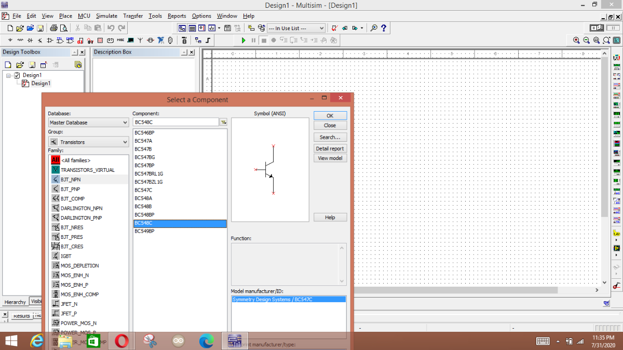Click the Zoom Area magnifier icon

(597, 40)
